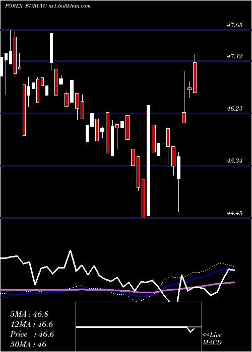Click the 45.34 price level label
Image resolution: width=252 pixels, height=352 pixels.
tap(235, 161)
